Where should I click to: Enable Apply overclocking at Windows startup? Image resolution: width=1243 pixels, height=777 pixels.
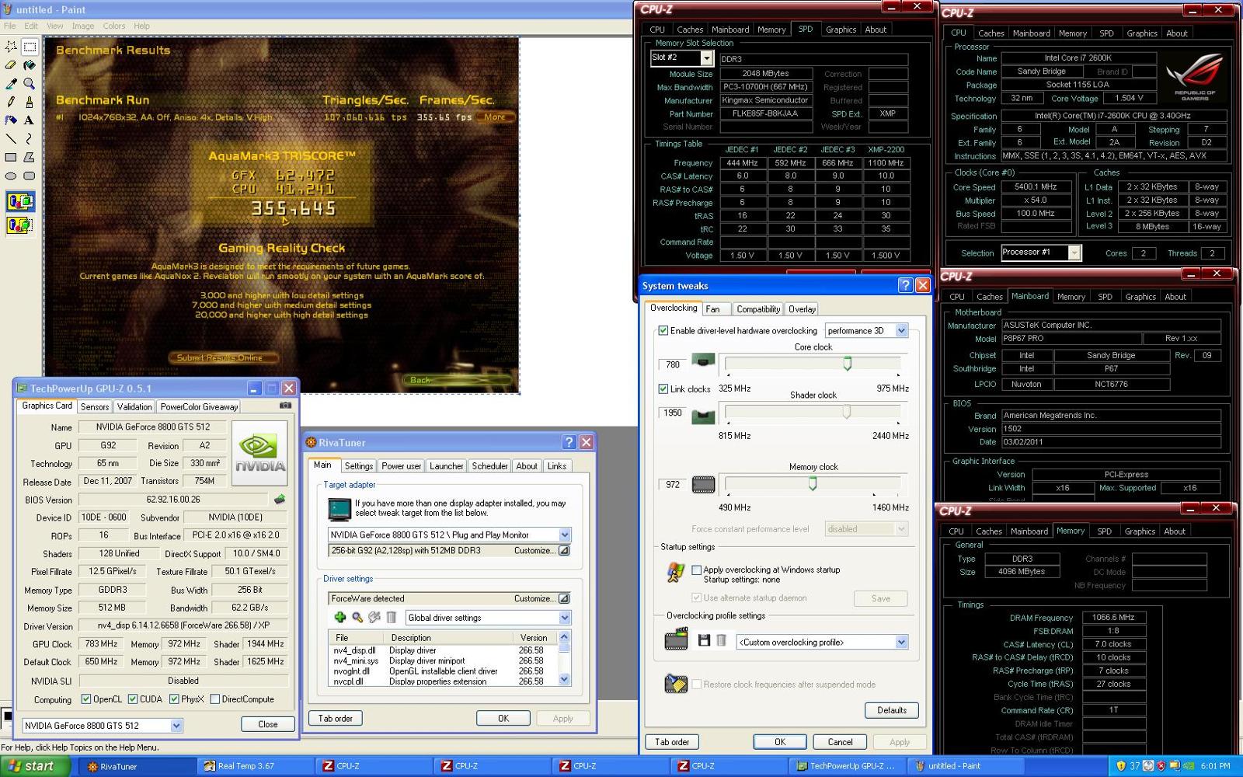coord(697,570)
